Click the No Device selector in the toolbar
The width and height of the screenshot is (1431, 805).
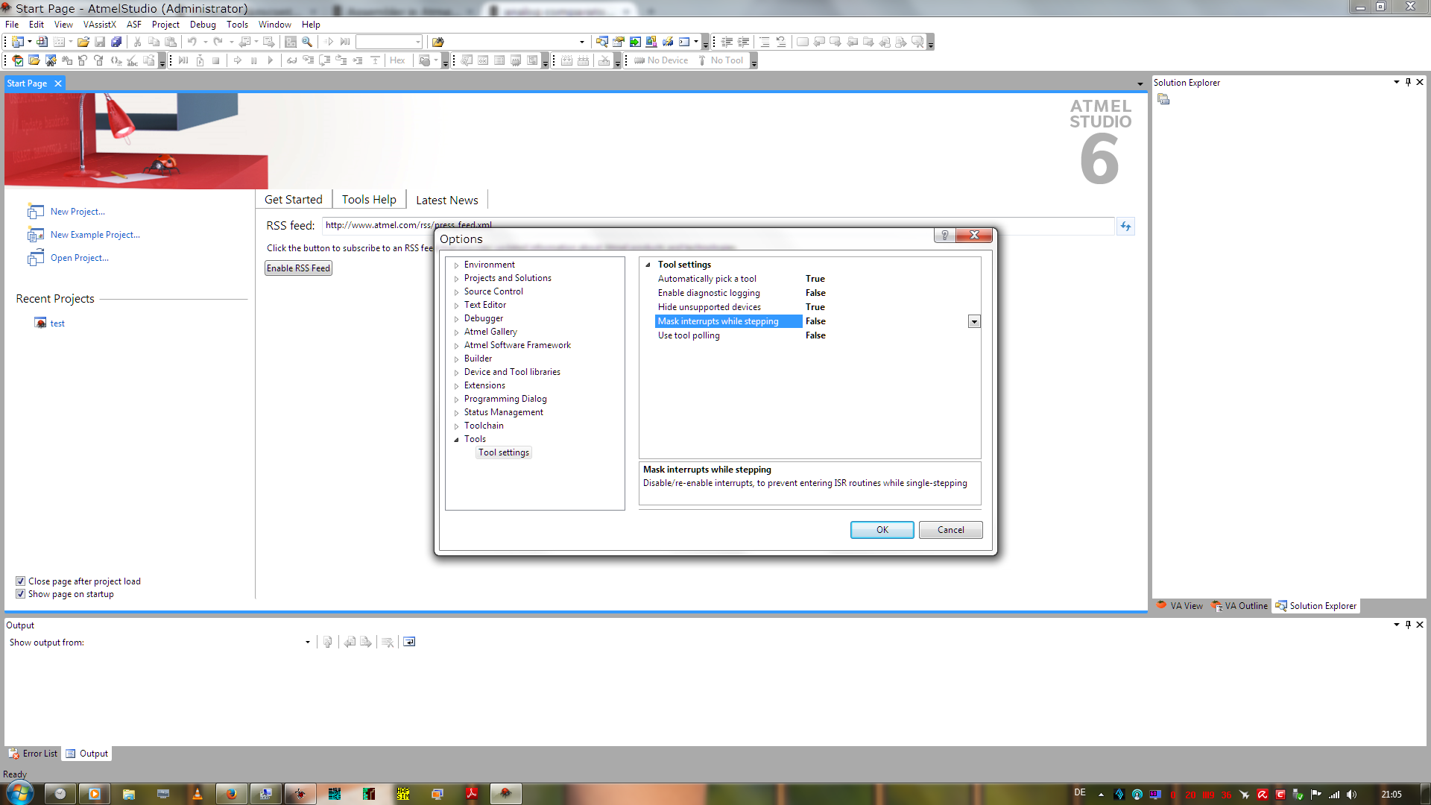click(661, 60)
